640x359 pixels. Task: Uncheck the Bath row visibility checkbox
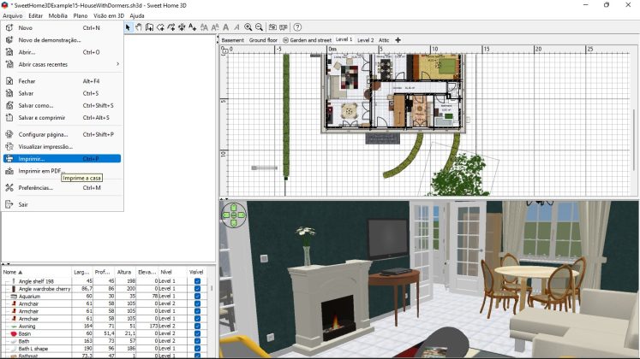point(198,341)
